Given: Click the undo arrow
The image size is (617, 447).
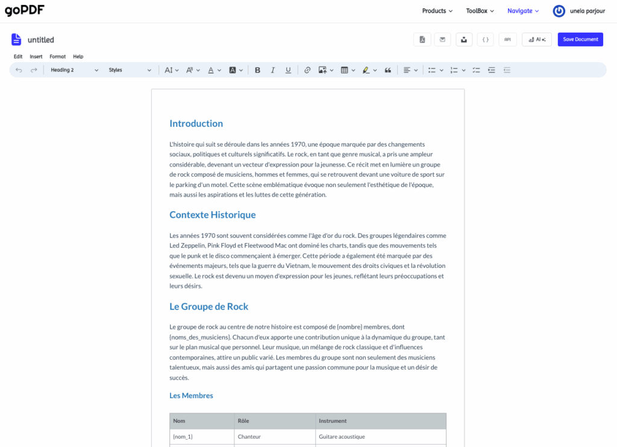Looking at the screenshot, I should (19, 70).
